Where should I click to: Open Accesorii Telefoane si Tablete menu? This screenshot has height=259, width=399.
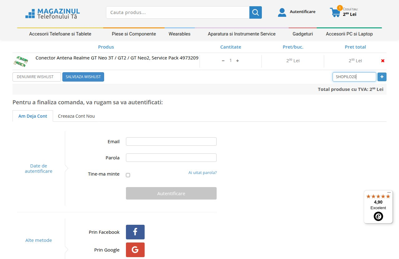pyautogui.click(x=60, y=34)
